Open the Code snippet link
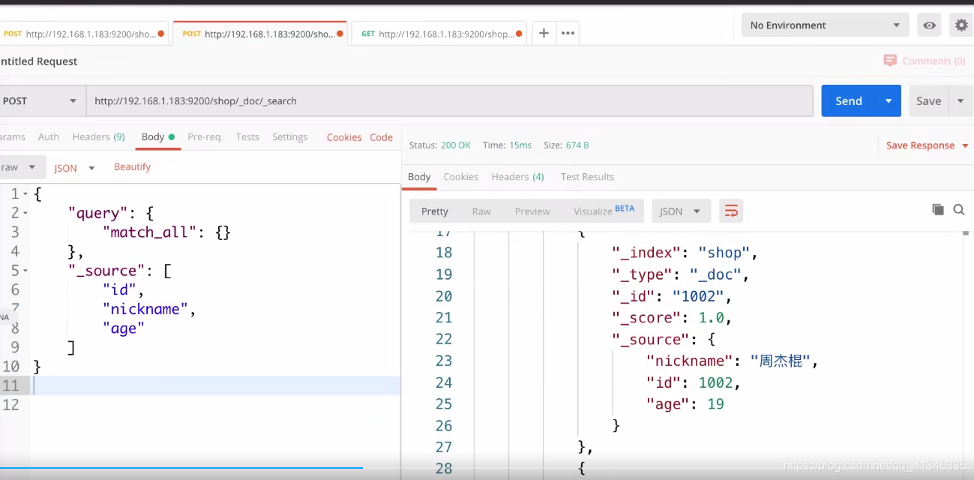Screen dimensions: 974x480 (x=381, y=137)
